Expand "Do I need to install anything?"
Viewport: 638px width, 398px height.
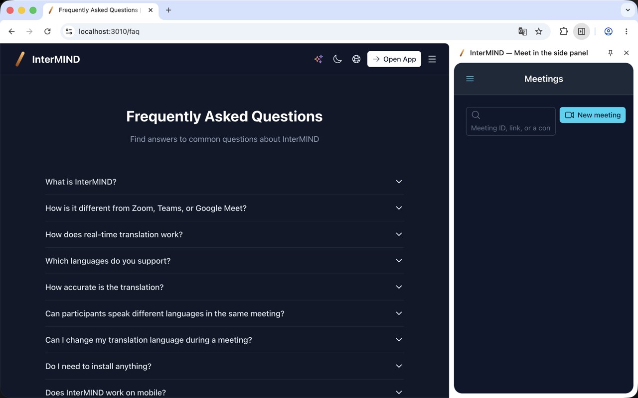[224, 366]
